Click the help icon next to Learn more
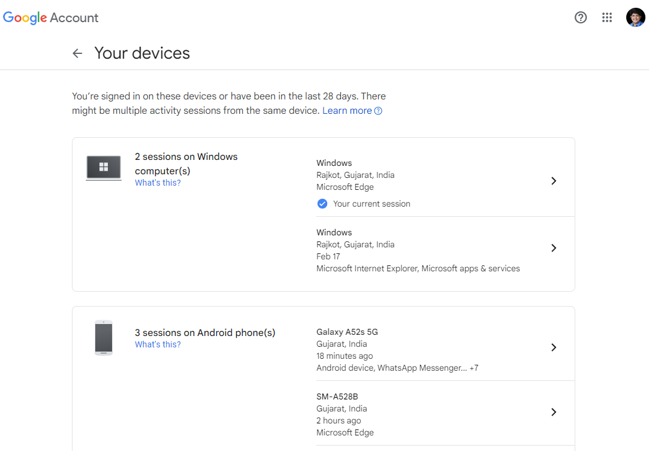The width and height of the screenshot is (649, 451). point(378,111)
